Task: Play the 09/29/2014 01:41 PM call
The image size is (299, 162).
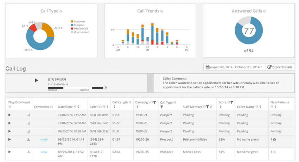Action: [9, 139]
